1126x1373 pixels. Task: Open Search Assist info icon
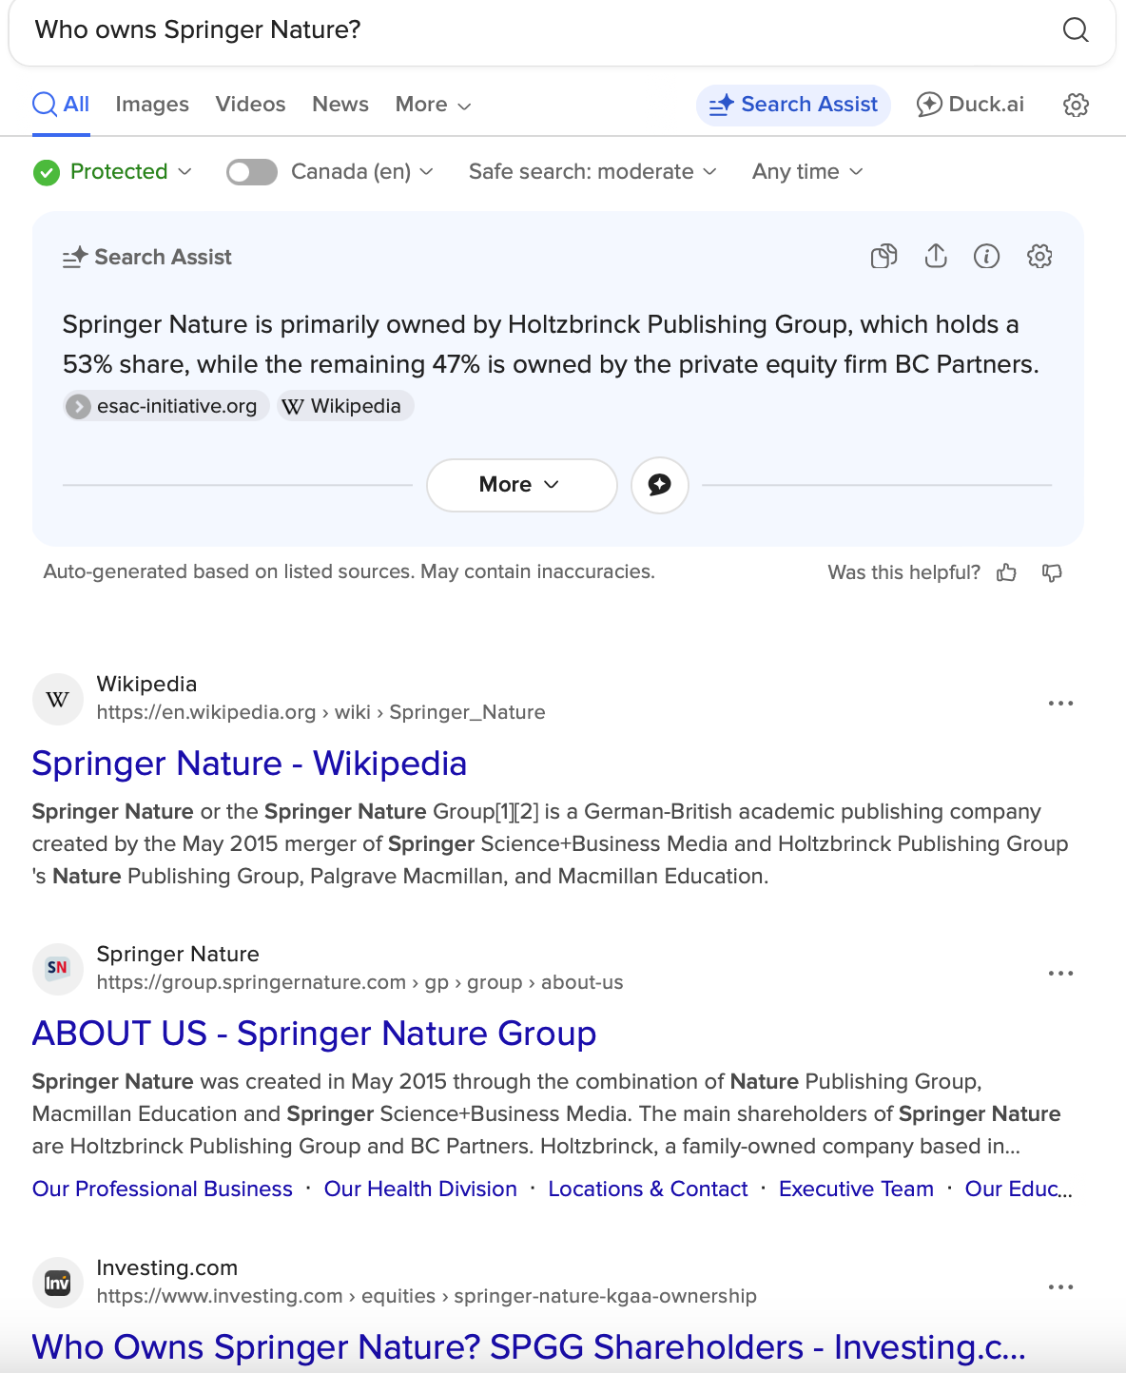point(987,256)
